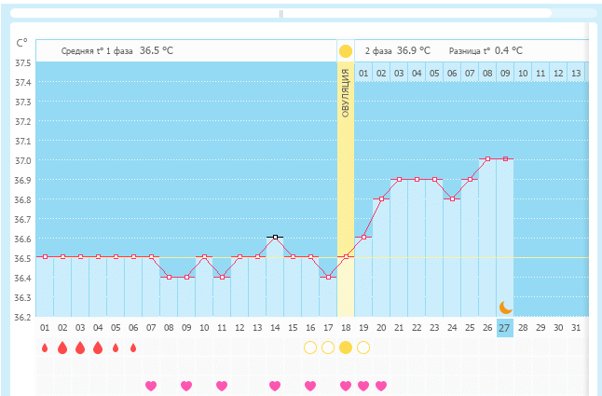
Task: Click the 2 фаза 36.9 °C label
Action: coord(397,51)
